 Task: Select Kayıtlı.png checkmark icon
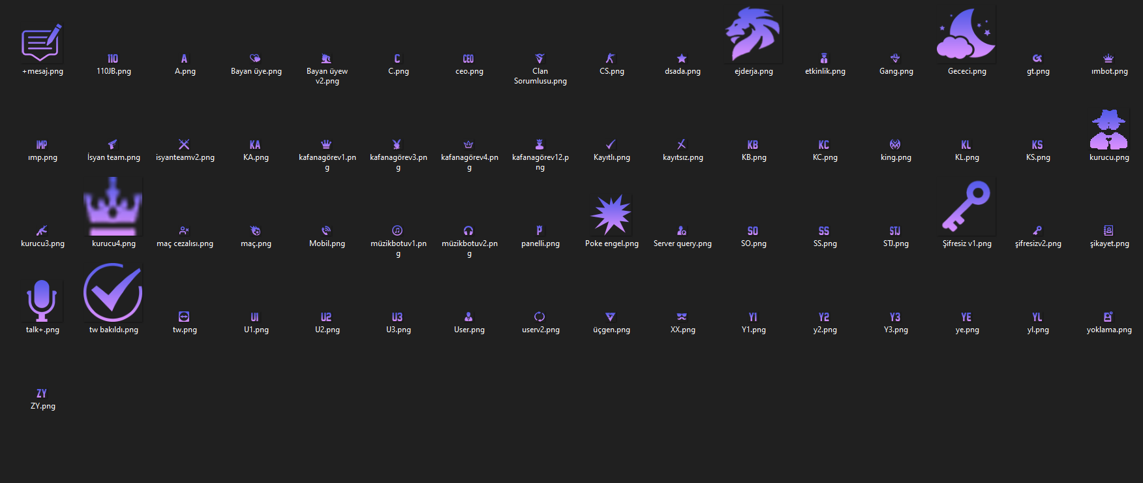[x=611, y=145]
